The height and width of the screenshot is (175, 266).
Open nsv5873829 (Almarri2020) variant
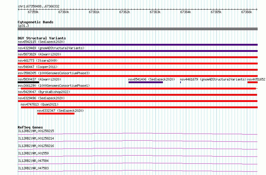(39, 54)
